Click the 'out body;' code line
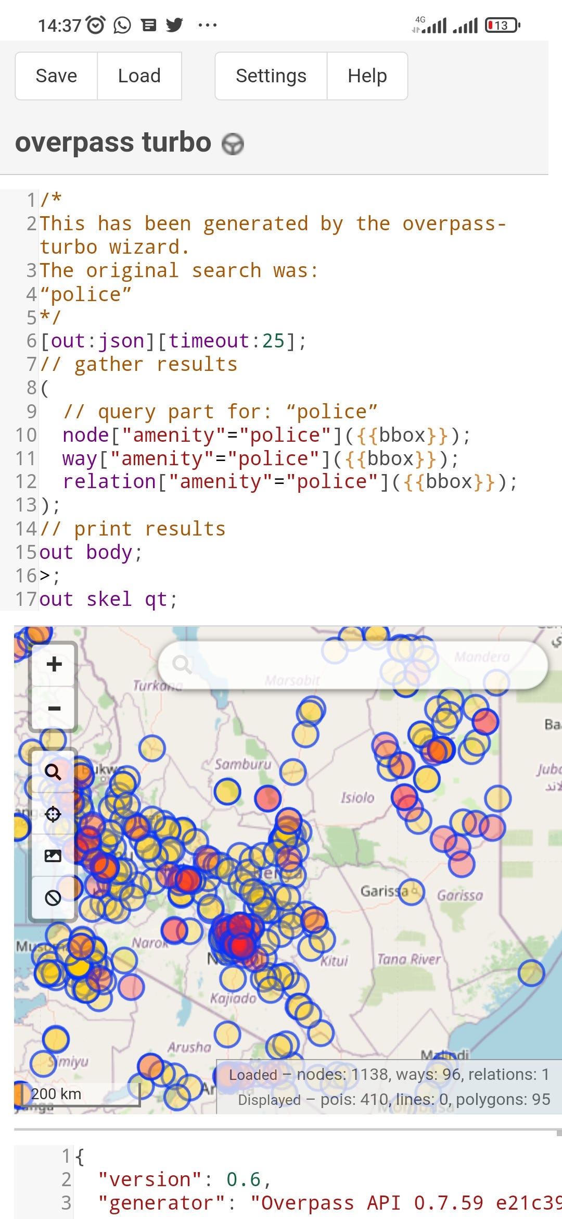Image resolution: width=562 pixels, height=1219 pixels. point(91,552)
